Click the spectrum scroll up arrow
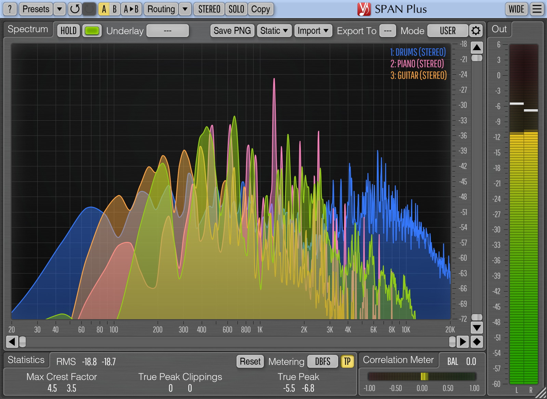The image size is (547, 399). pyautogui.click(x=477, y=47)
